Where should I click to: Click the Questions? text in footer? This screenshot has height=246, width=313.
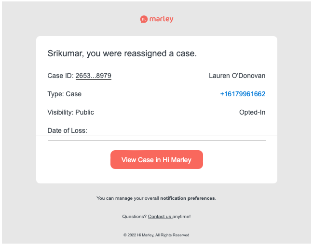click(135, 217)
